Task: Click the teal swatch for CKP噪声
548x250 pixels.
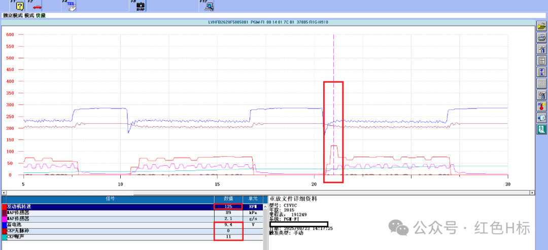Action: pos(4,237)
